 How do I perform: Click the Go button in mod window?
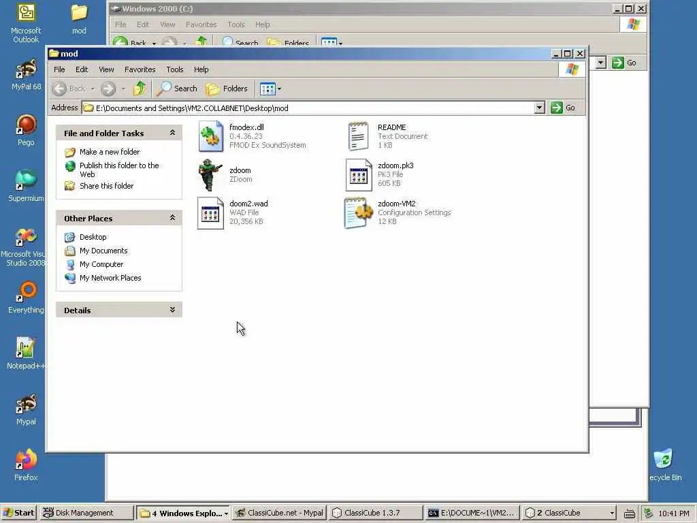point(563,108)
